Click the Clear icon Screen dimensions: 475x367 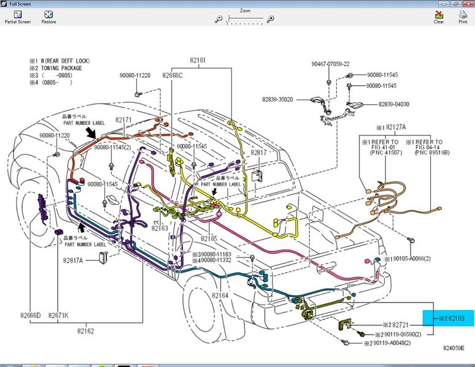(439, 14)
